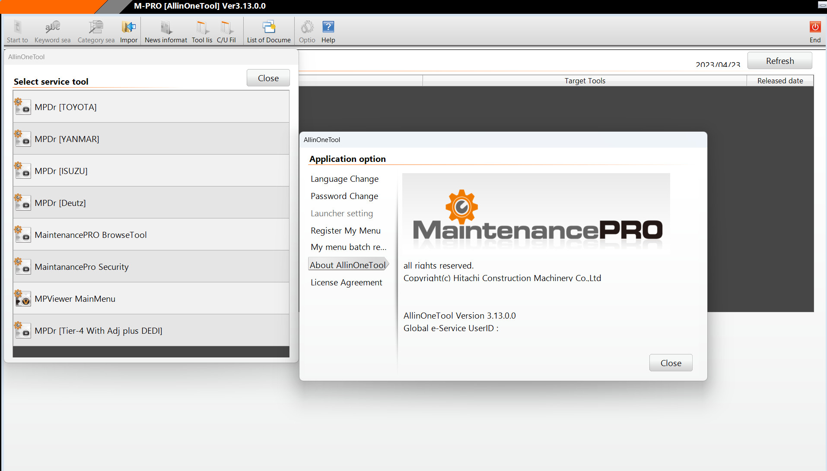Select MPDr [Tier-4 With Adj plus DEDI] text
827x471 pixels.
coord(99,331)
